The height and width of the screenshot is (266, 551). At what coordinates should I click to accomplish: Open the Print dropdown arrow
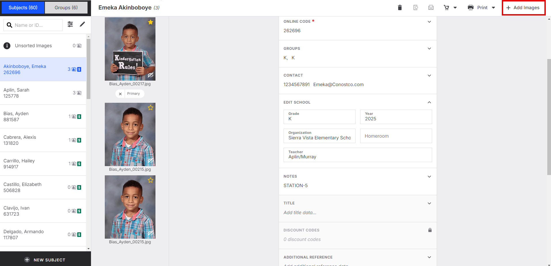493,8
